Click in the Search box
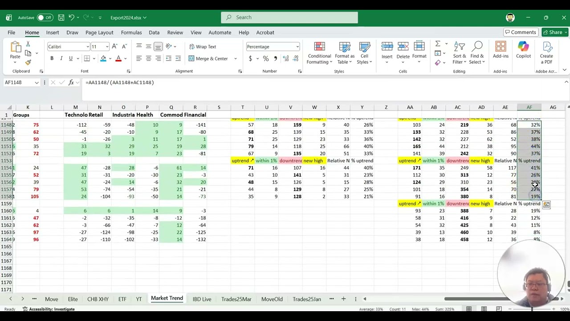Image resolution: width=570 pixels, height=321 pixels. coord(289,17)
